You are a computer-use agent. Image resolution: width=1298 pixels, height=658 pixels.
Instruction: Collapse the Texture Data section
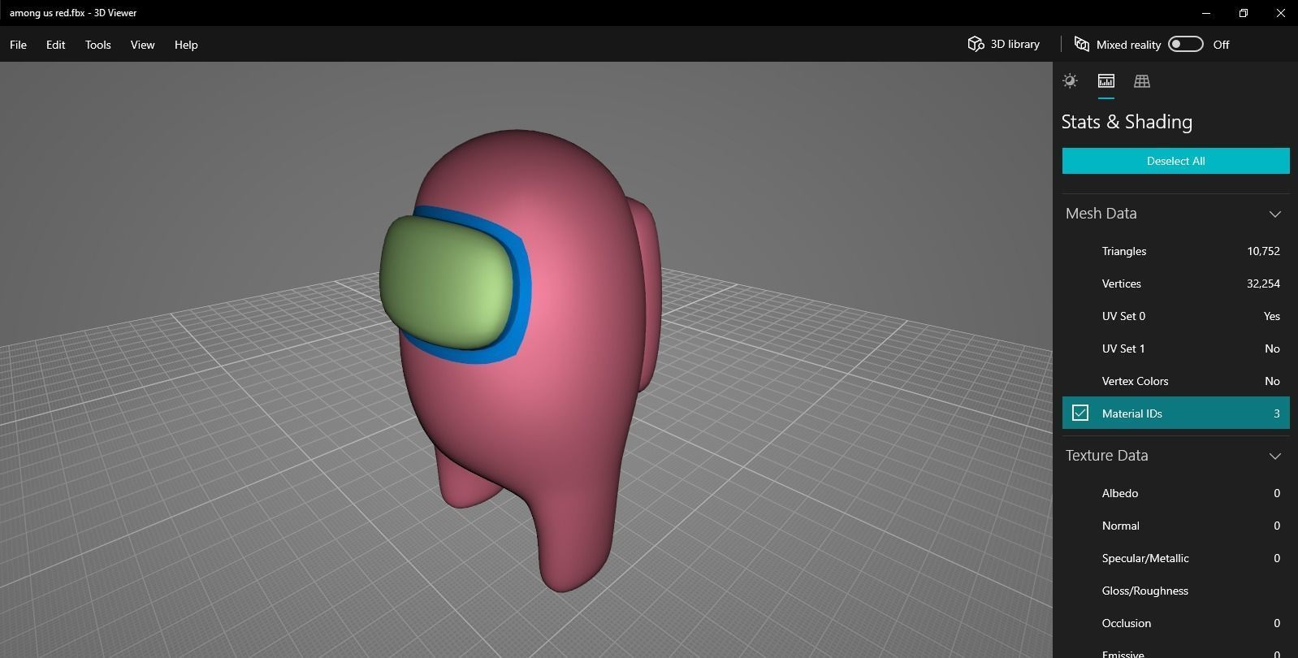coord(1274,456)
